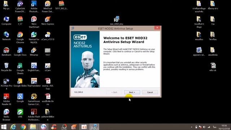Select Adobe Flash Professional desktop icon
This screenshot has width=231, height=130.
coord(34,115)
